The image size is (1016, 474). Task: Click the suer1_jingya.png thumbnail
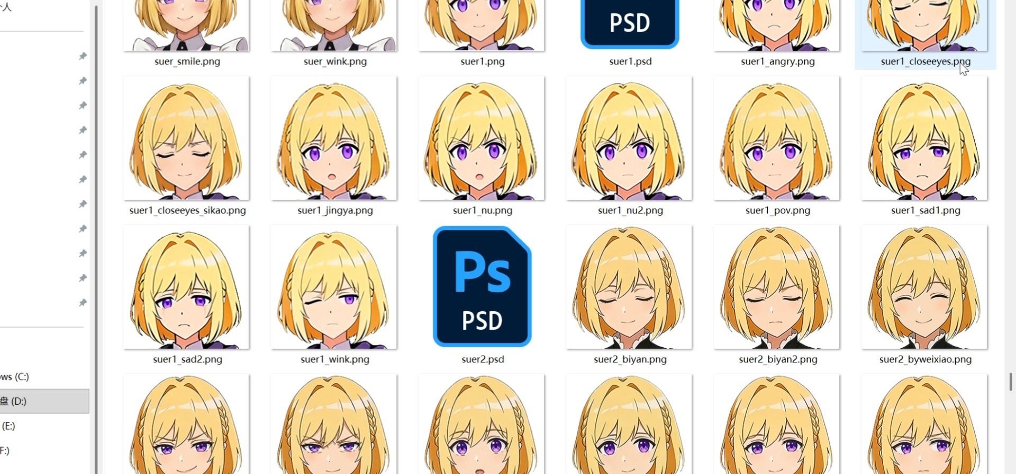(x=334, y=138)
